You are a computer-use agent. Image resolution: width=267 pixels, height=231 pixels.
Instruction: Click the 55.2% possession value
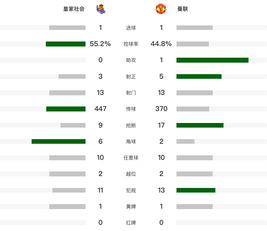[100, 44]
